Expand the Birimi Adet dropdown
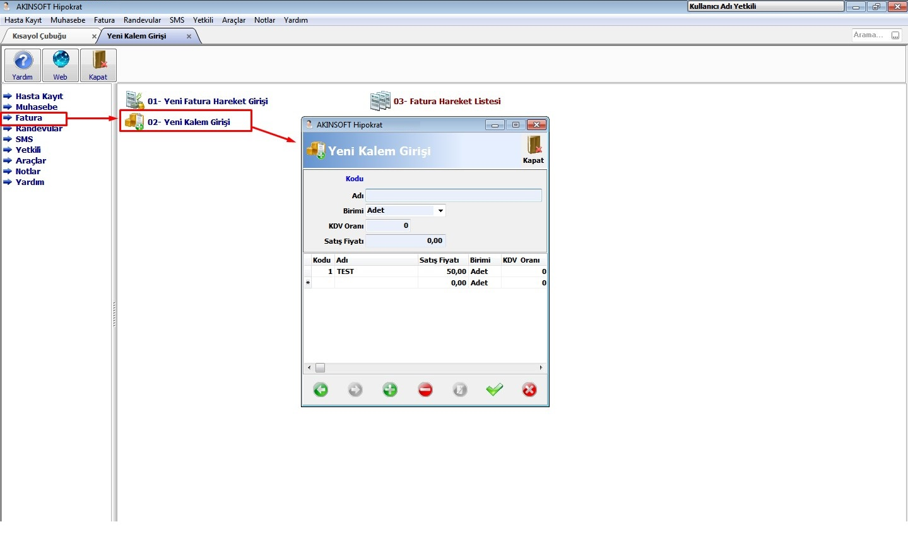908x541 pixels. (440, 211)
